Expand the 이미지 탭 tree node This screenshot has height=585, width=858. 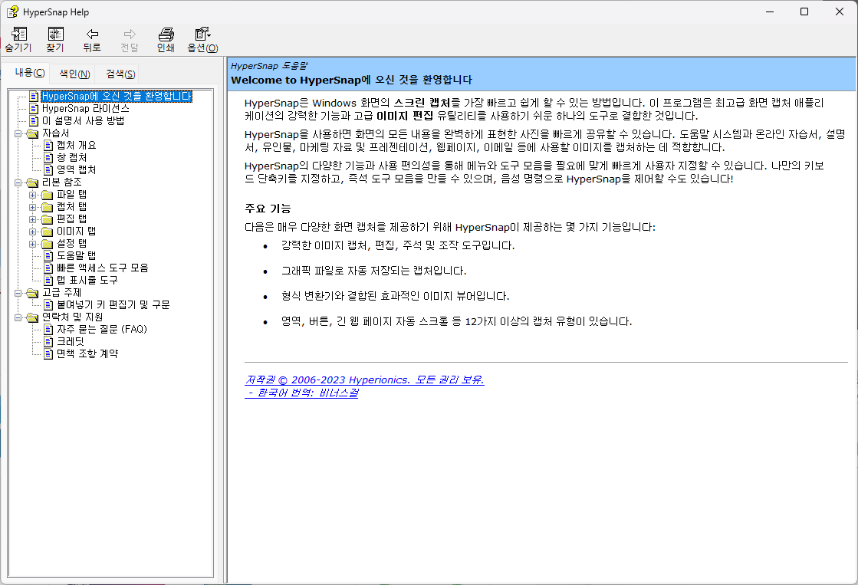pos(33,232)
